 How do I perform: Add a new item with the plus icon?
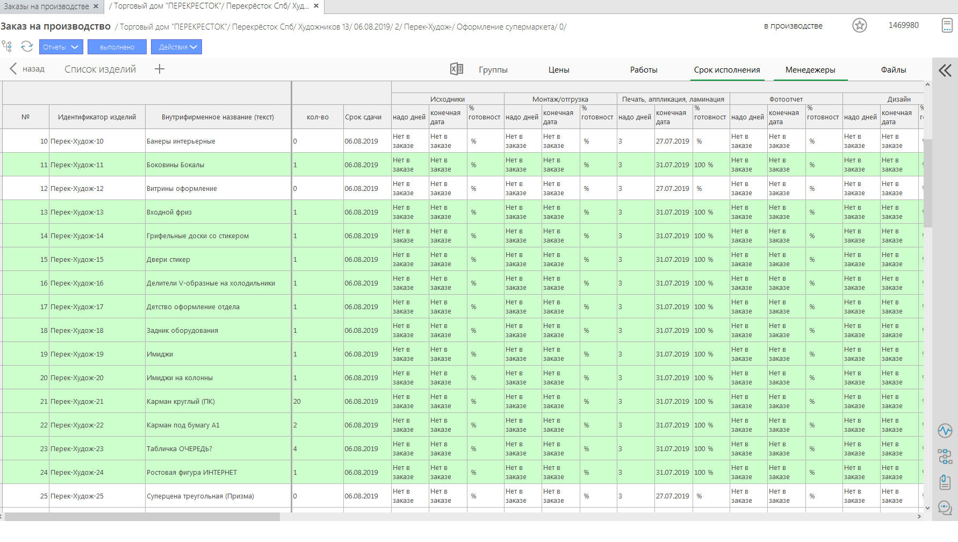pyautogui.click(x=160, y=69)
